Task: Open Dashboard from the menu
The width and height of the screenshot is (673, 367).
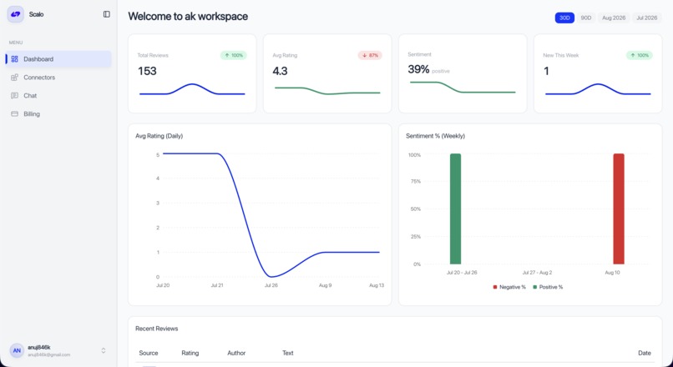Action: [58, 59]
